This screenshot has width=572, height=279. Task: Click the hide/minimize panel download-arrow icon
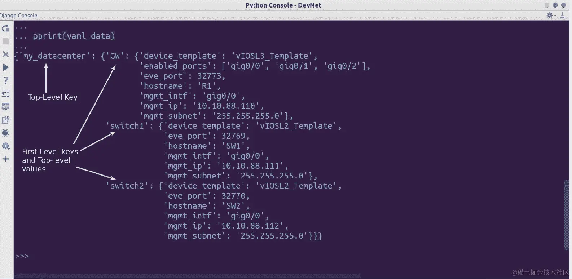pyautogui.click(x=563, y=15)
